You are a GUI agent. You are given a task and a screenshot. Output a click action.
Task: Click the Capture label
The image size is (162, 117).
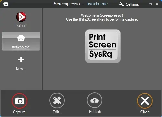pyautogui.click(x=19, y=112)
